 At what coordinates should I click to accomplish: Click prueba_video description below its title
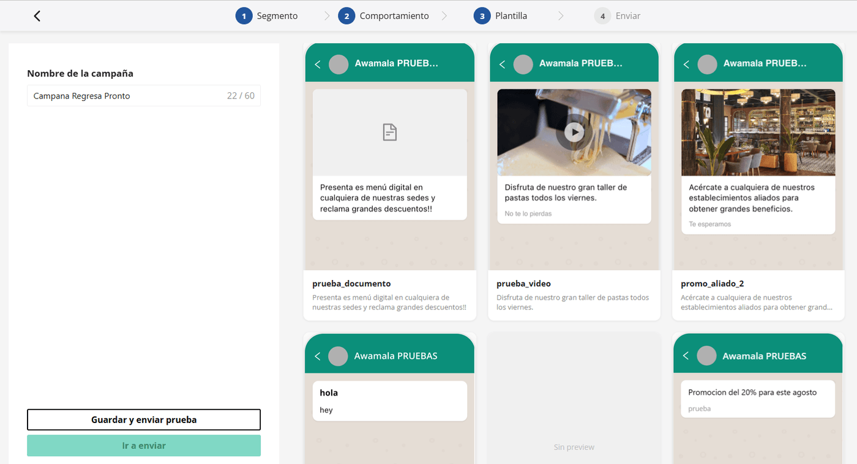(x=573, y=303)
